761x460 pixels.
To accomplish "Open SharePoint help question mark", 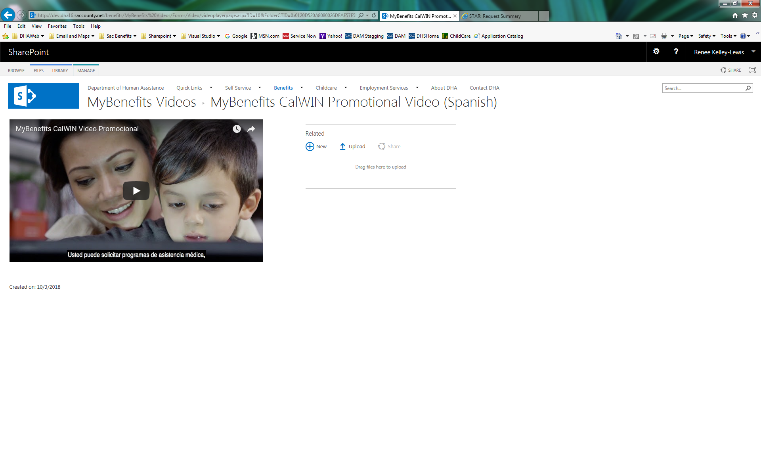I will point(676,52).
